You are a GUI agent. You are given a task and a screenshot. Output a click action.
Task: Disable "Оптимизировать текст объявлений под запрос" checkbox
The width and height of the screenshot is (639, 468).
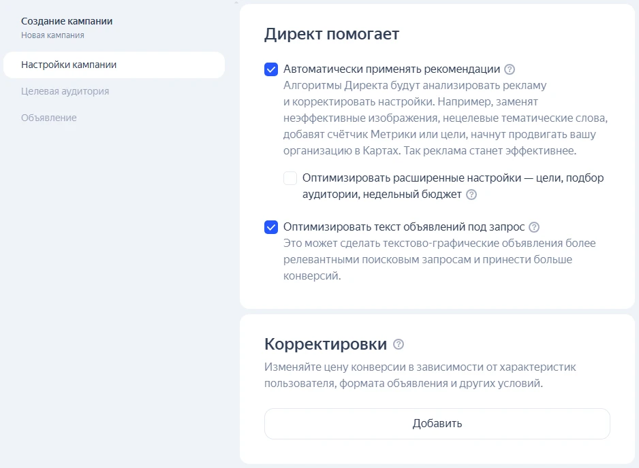tap(271, 227)
